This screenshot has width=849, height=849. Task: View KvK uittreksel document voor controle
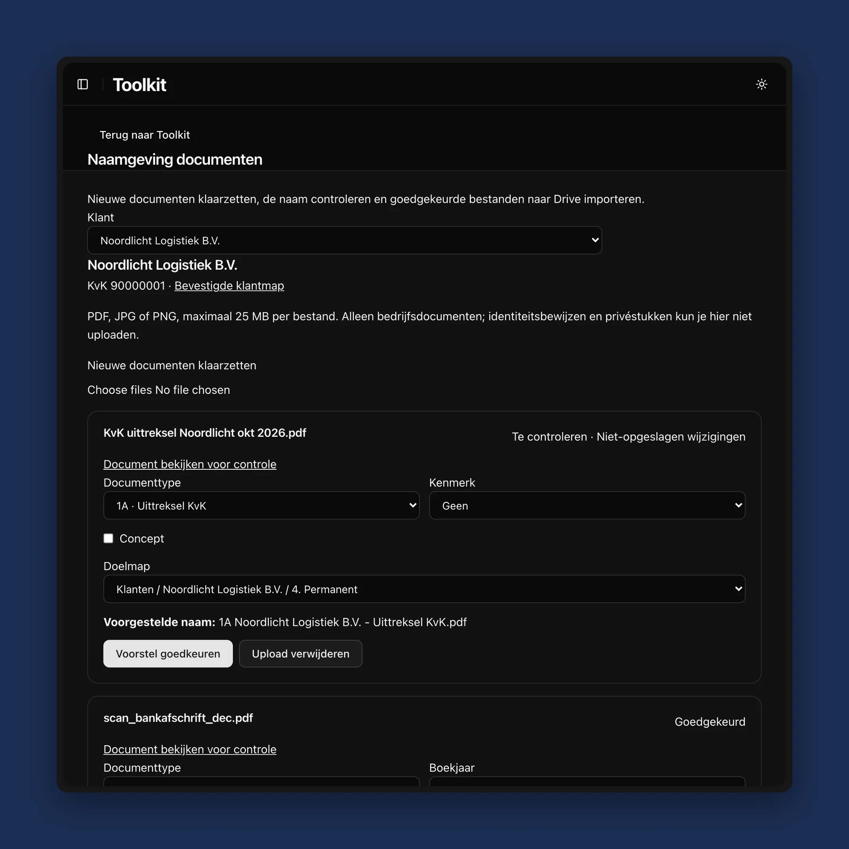(190, 464)
